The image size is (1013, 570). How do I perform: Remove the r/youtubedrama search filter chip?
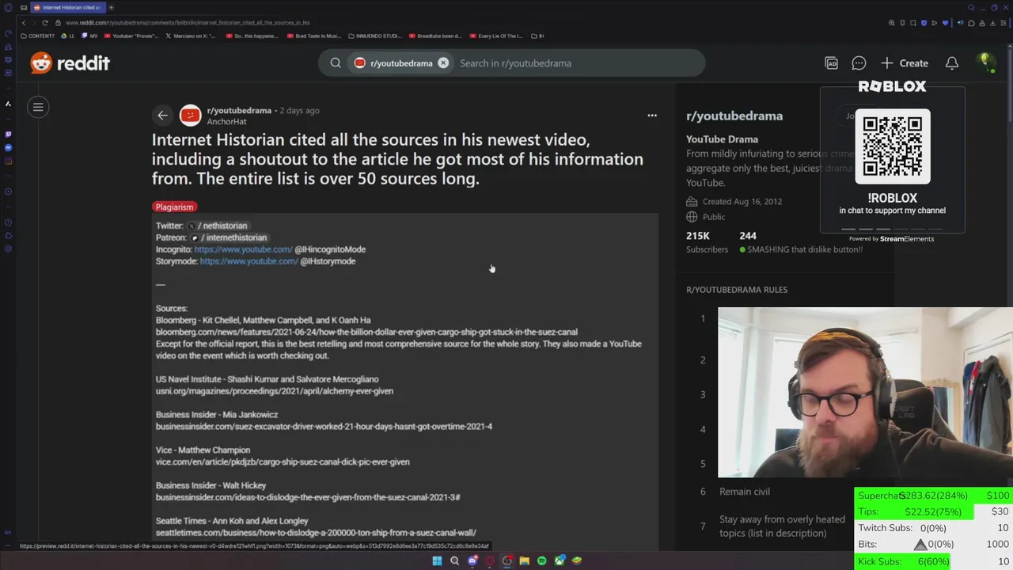click(x=443, y=63)
